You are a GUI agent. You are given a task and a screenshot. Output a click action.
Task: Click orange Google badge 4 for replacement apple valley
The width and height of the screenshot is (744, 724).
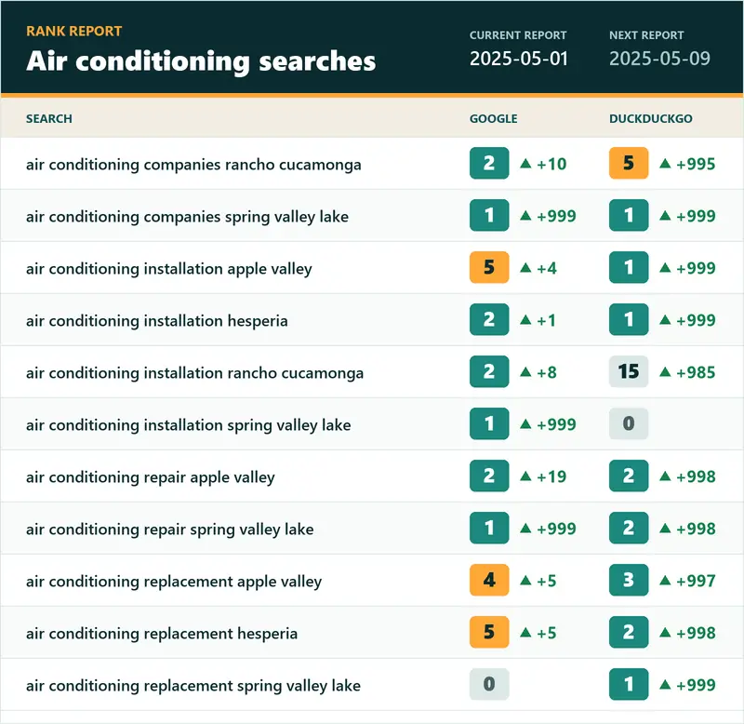point(489,580)
